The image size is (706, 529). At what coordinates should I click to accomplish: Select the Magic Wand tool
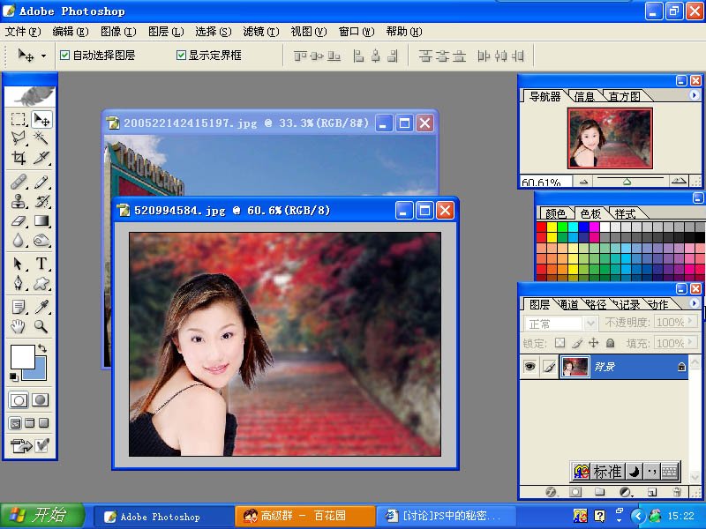pyautogui.click(x=41, y=139)
